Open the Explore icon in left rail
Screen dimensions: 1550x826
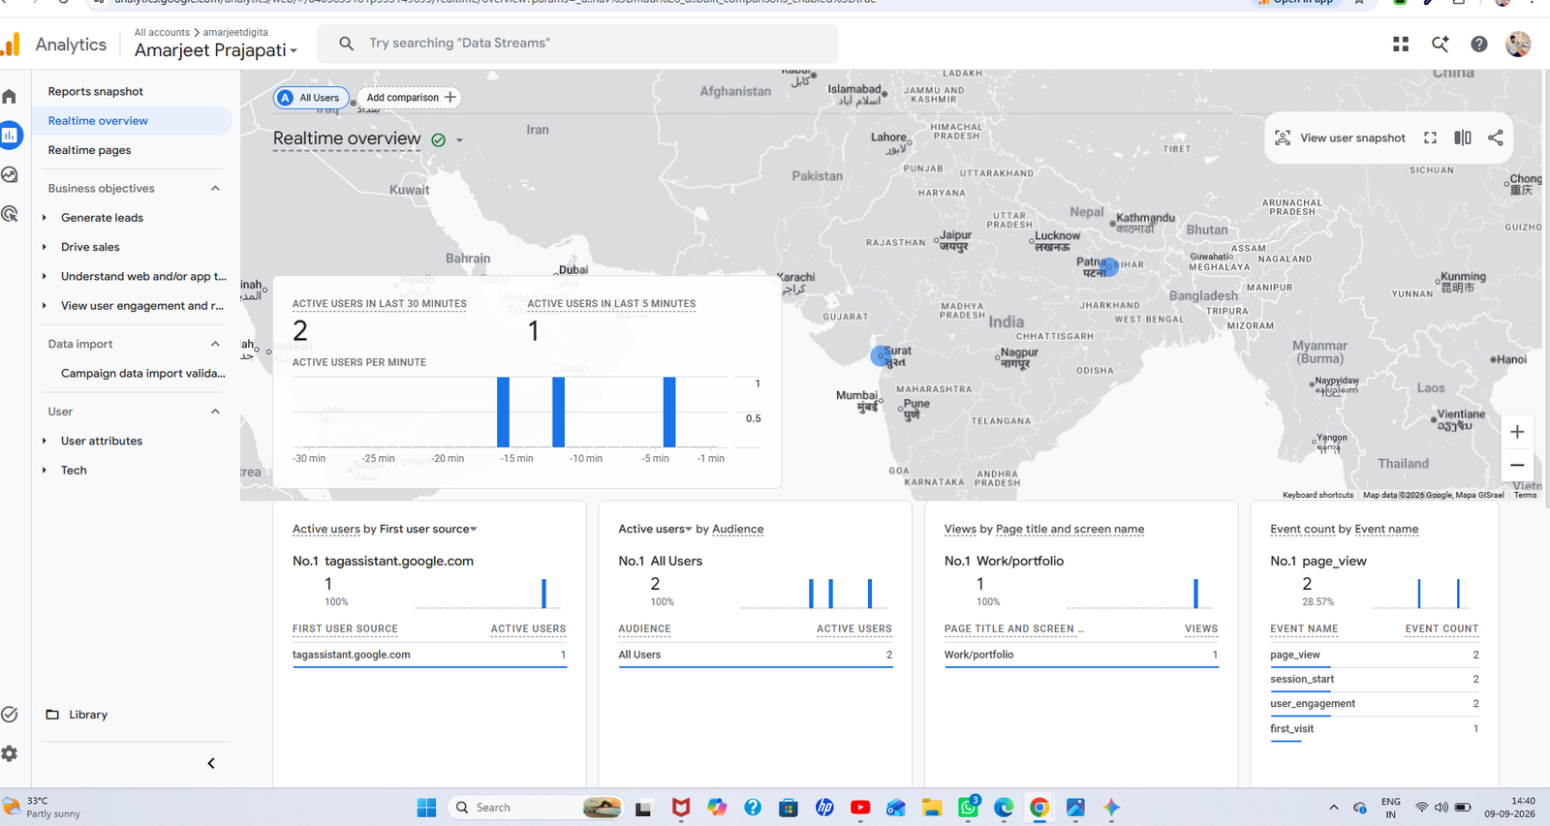[10, 174]
